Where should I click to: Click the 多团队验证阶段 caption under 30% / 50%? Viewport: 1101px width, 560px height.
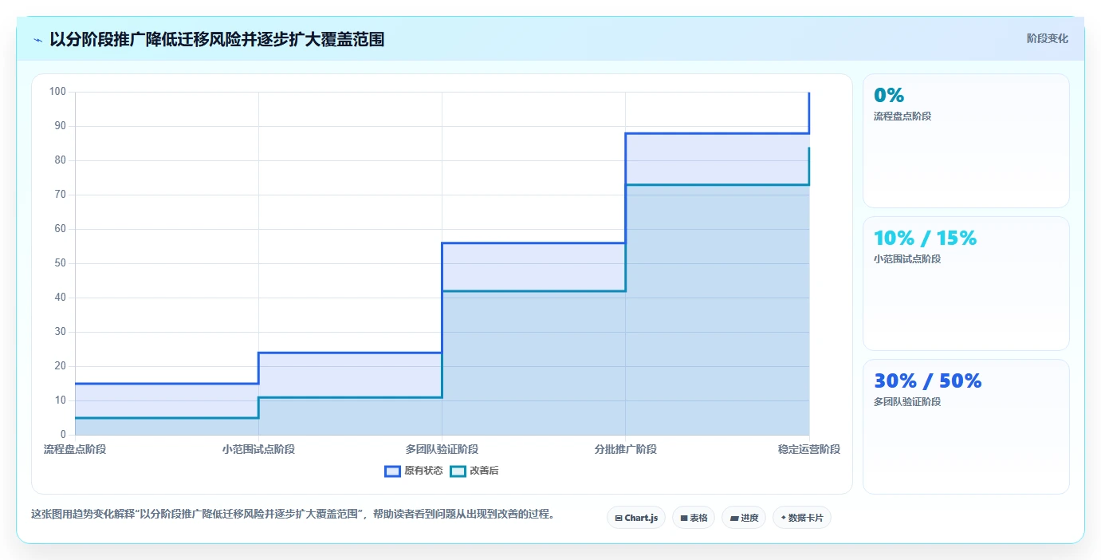point(907,402)
